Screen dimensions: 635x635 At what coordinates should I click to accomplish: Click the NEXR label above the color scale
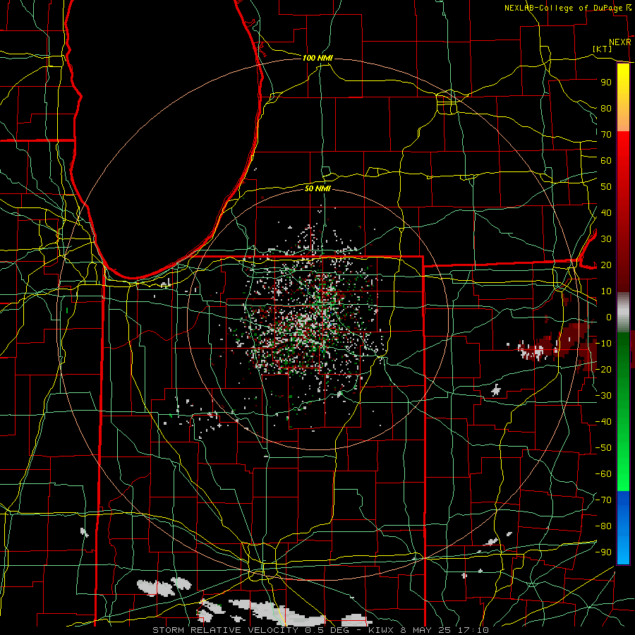point(619,42)
